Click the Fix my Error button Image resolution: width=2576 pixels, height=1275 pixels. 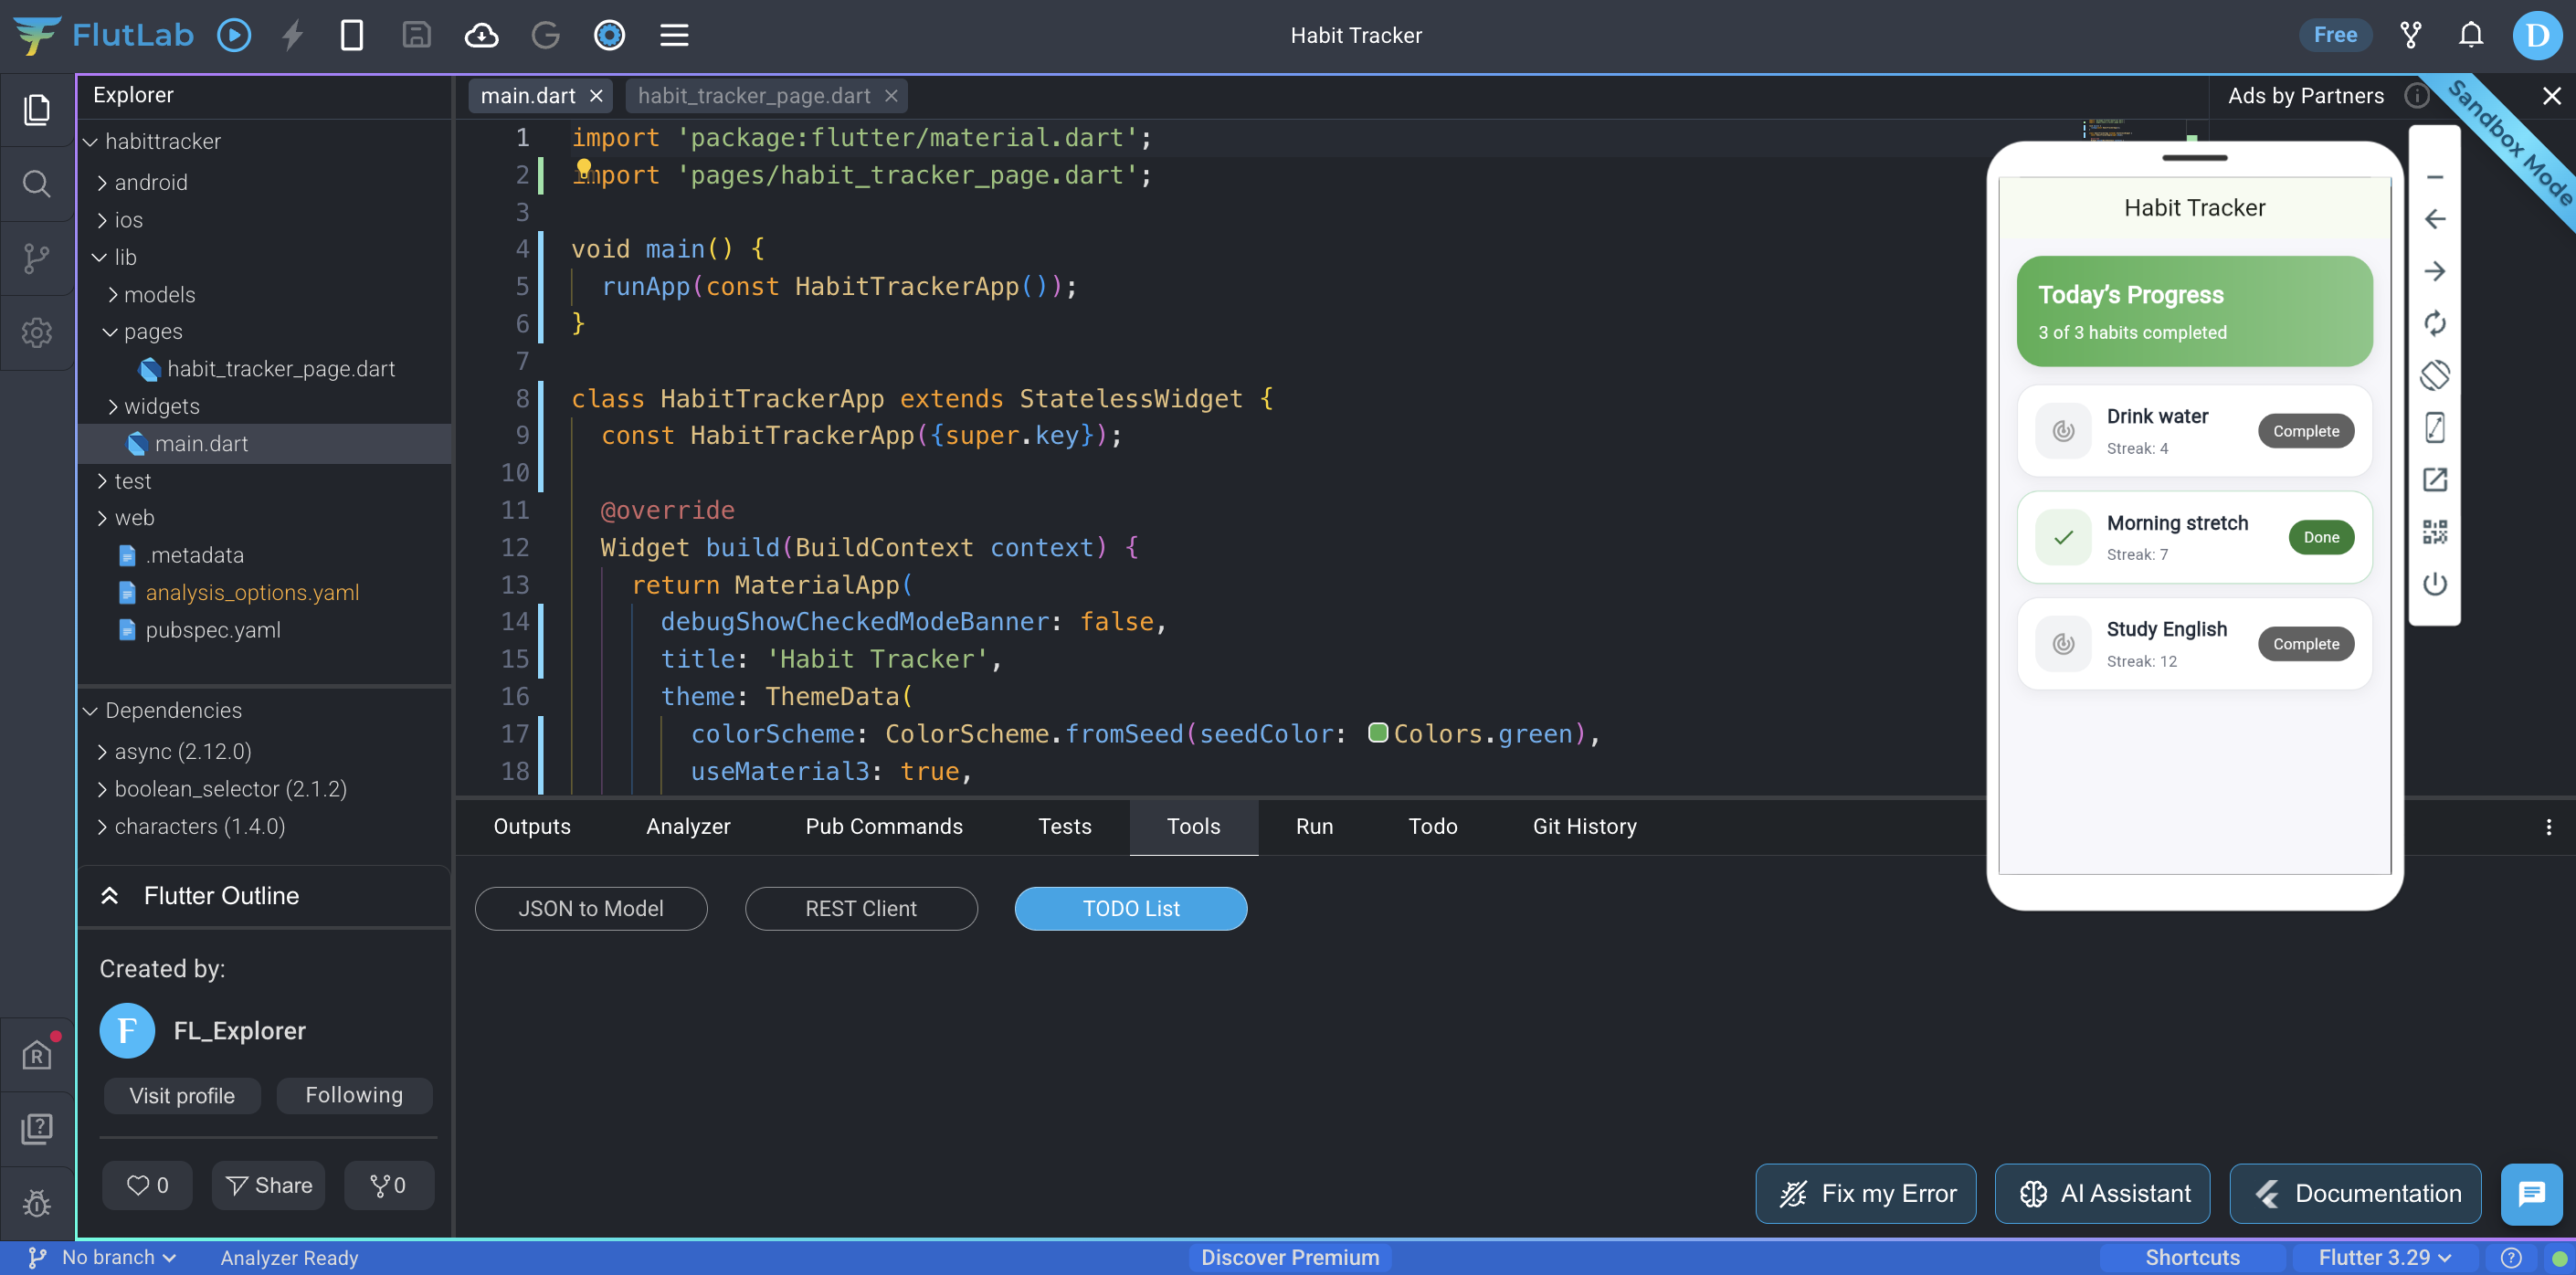1865,1193
